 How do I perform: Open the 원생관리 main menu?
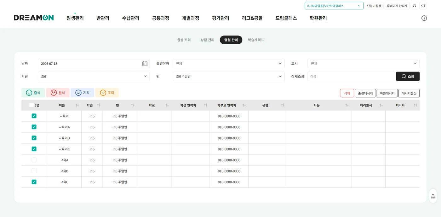coord(75,18)
